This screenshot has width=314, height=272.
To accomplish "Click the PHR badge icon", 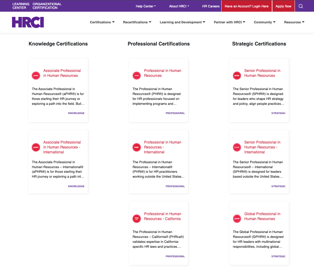I will pyautogui.click(x=137, y=76).
